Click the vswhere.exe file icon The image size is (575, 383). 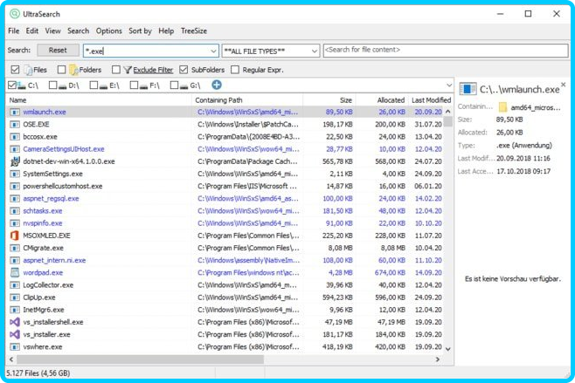pyautogui.click(x=14, y=346)
